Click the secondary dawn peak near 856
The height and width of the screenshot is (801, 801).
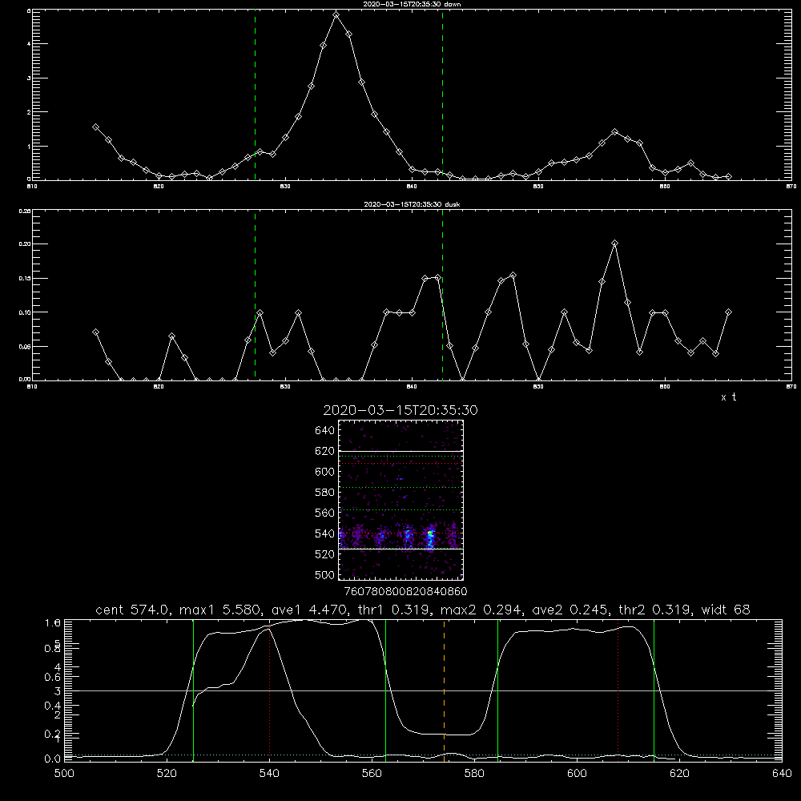click(x=614, y=132)
